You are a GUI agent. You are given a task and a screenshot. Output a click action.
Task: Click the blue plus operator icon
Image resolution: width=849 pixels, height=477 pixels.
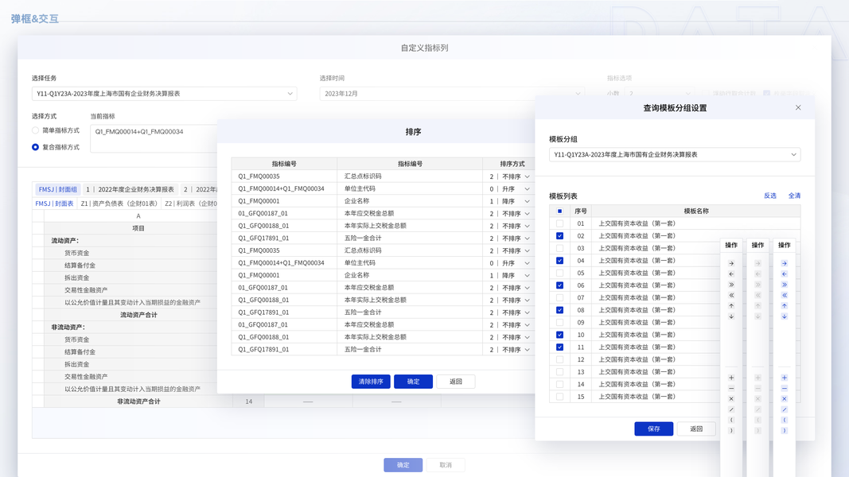click(x=784, y=378)
